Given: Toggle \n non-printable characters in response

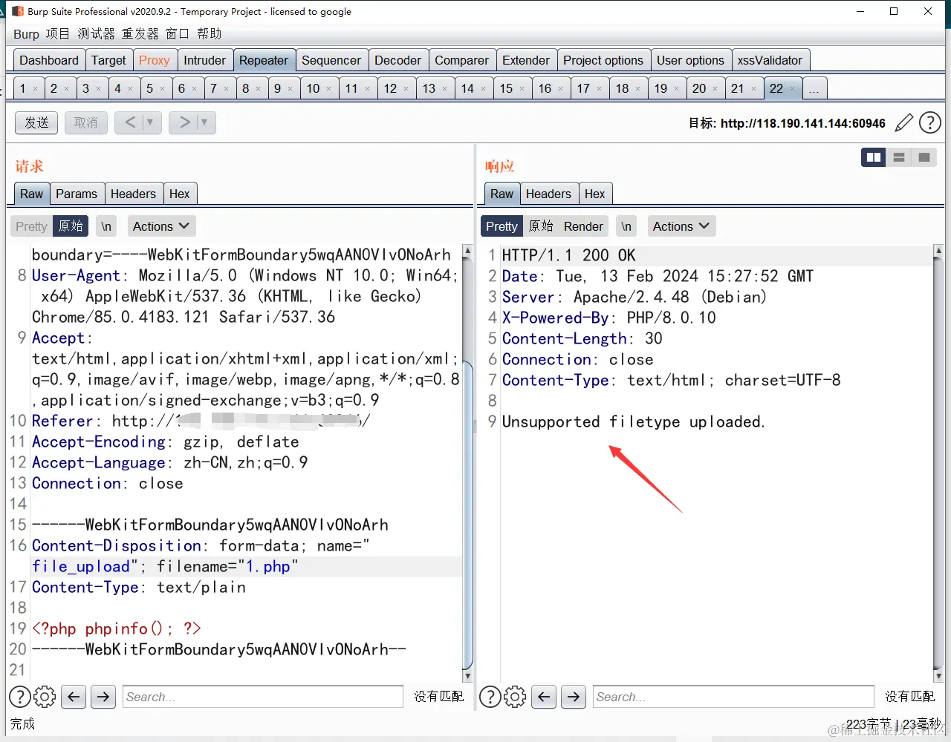Looking at the screenshot, I should click(626, 226).
